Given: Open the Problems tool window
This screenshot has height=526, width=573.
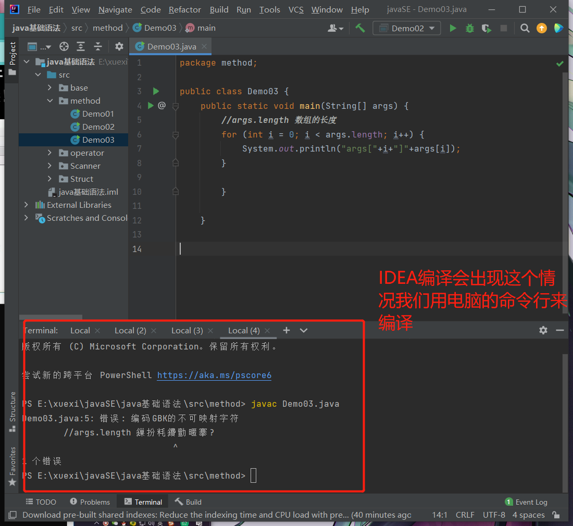Looking at the screenshot, I should click(x=90, y=502).
